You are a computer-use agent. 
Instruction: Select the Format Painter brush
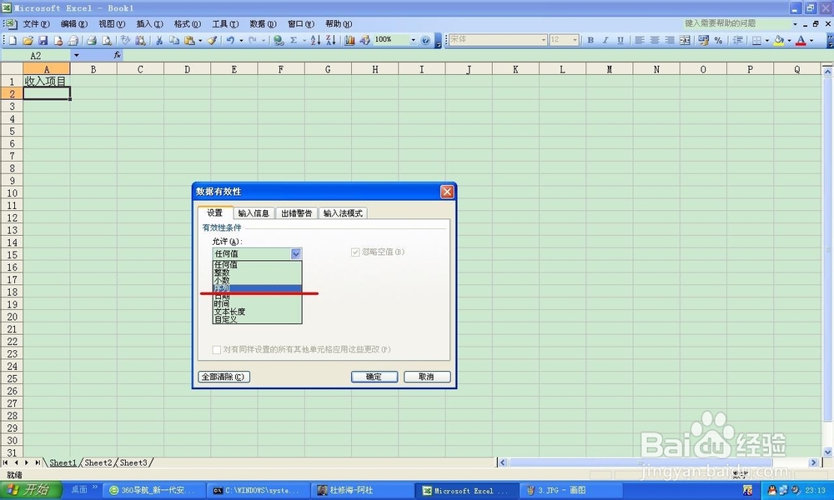coord(212,40)
